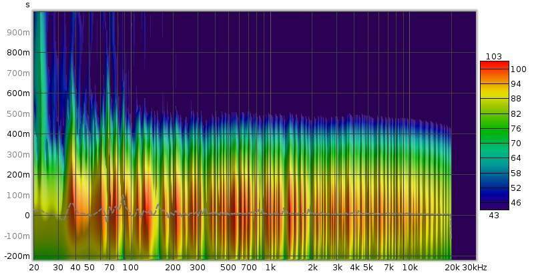Screen dimensions: 534x275
Task: Select the "100" frequency axis label
Action: [131, 268]
